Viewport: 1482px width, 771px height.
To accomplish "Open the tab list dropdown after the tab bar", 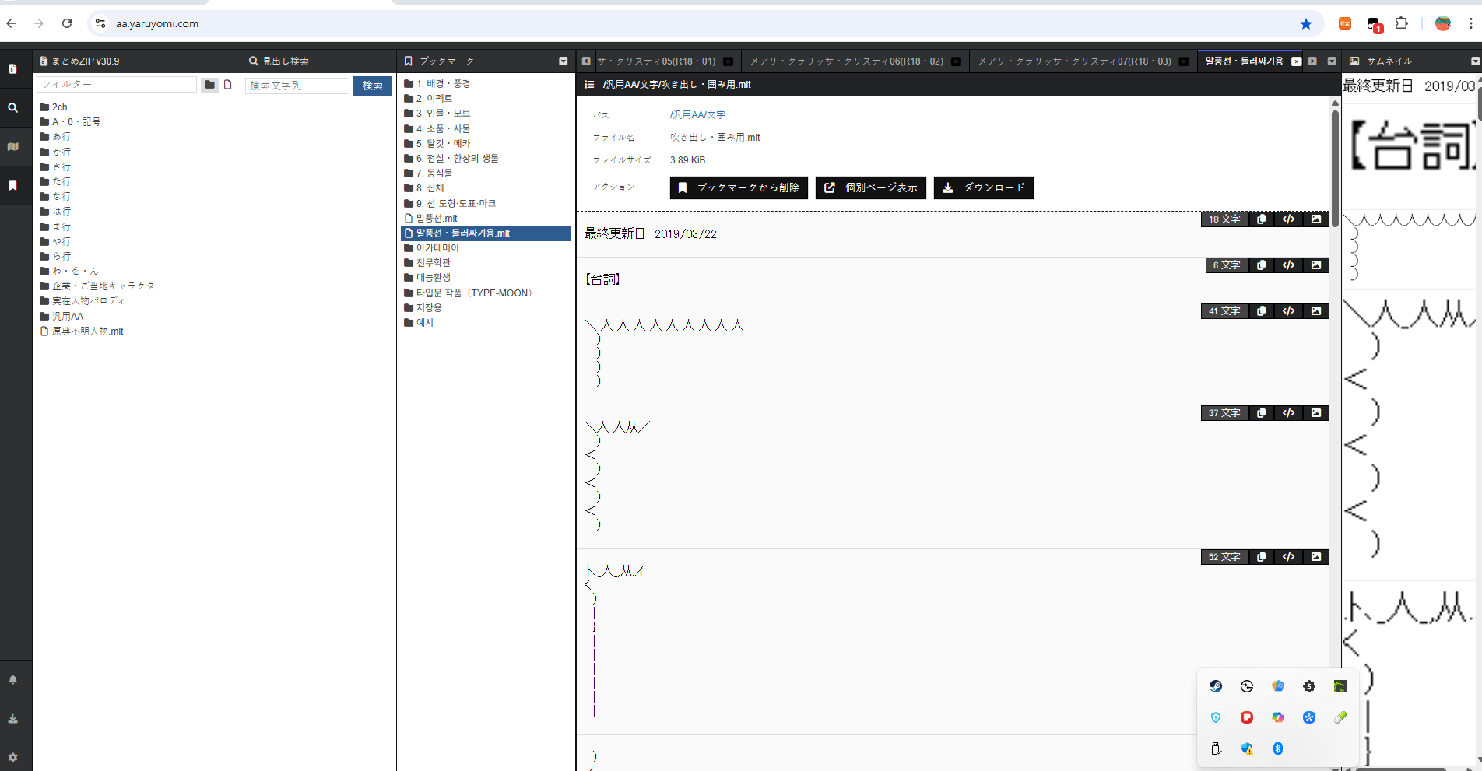I will [1332, 61].
